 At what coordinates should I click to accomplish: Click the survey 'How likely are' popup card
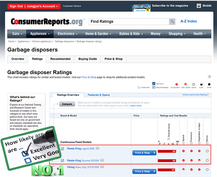point(31,148)
